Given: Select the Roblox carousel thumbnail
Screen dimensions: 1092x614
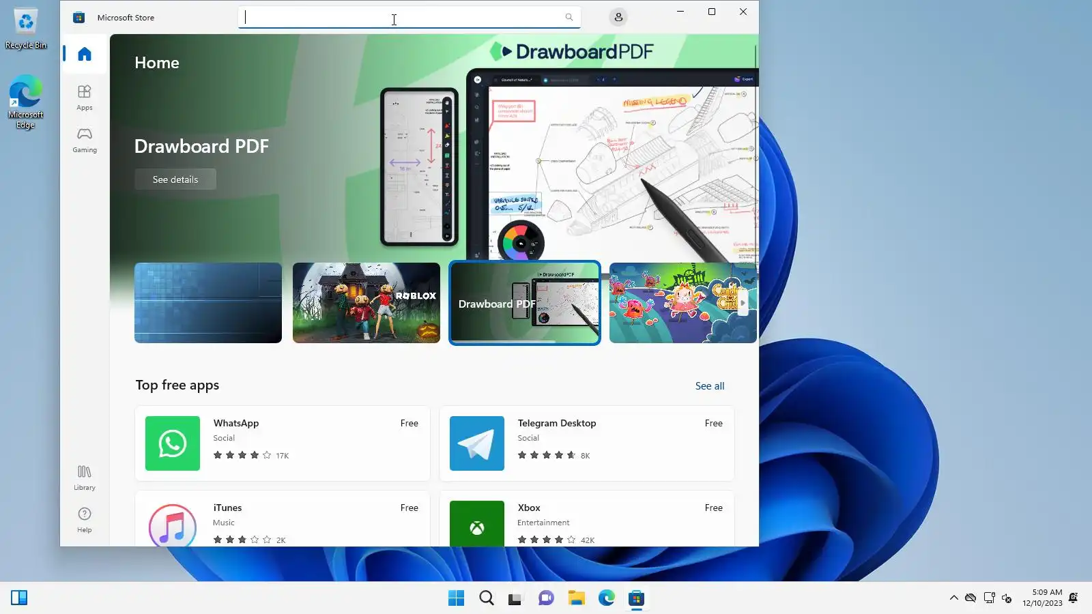Looking at the screenshot, I should (367, 303).
